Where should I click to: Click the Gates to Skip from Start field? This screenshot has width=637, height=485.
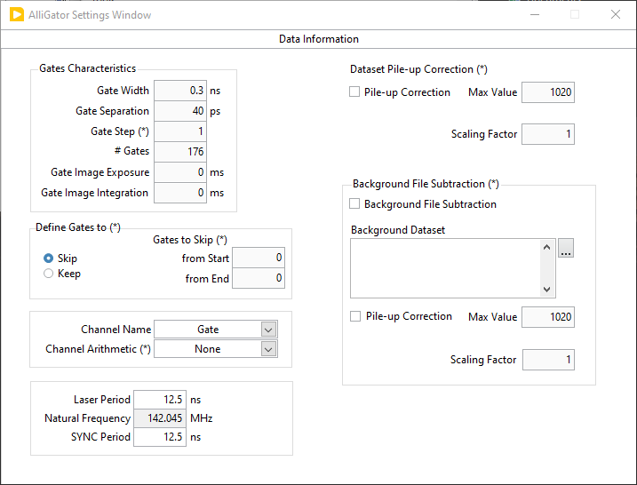coord(259,258)
